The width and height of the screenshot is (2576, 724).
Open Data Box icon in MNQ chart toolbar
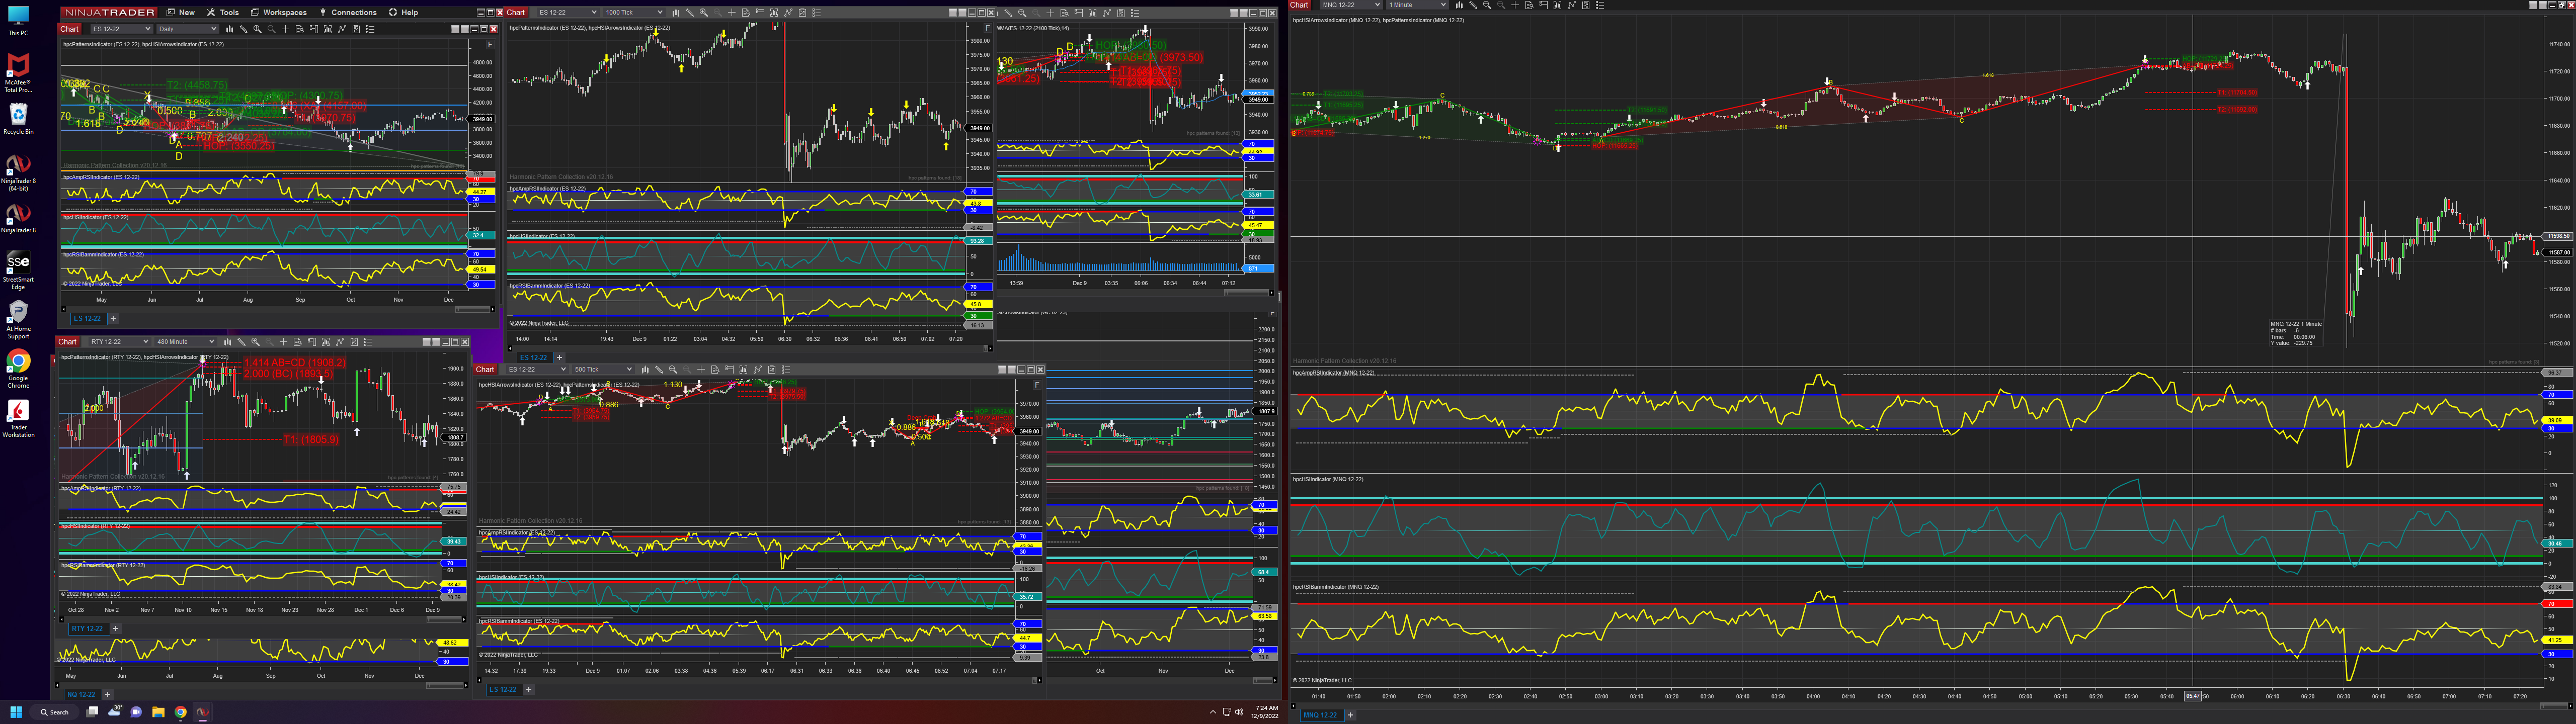point(1529,5)
